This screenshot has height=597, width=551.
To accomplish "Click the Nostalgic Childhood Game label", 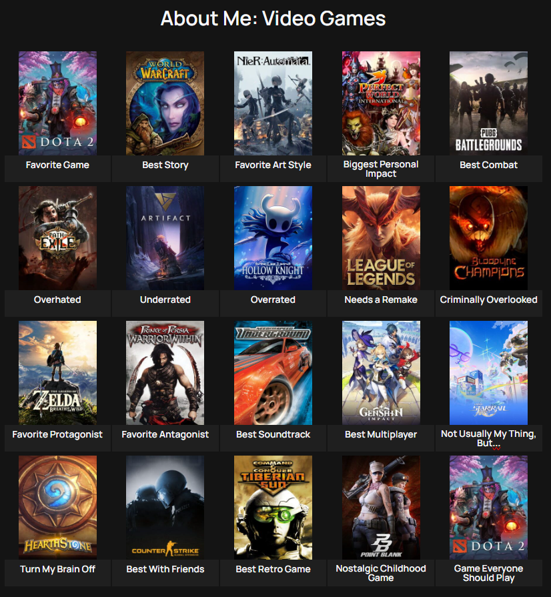I will tap(381, 573).
